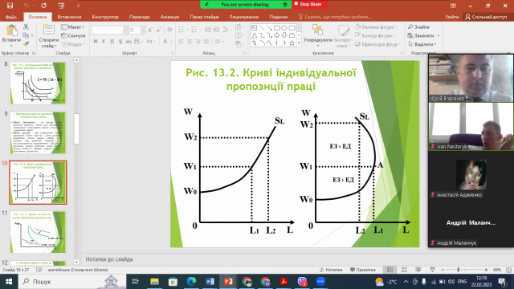Click the decrease indent icon
The height and width of the screenshot is (289, 514).
point(208,31)
